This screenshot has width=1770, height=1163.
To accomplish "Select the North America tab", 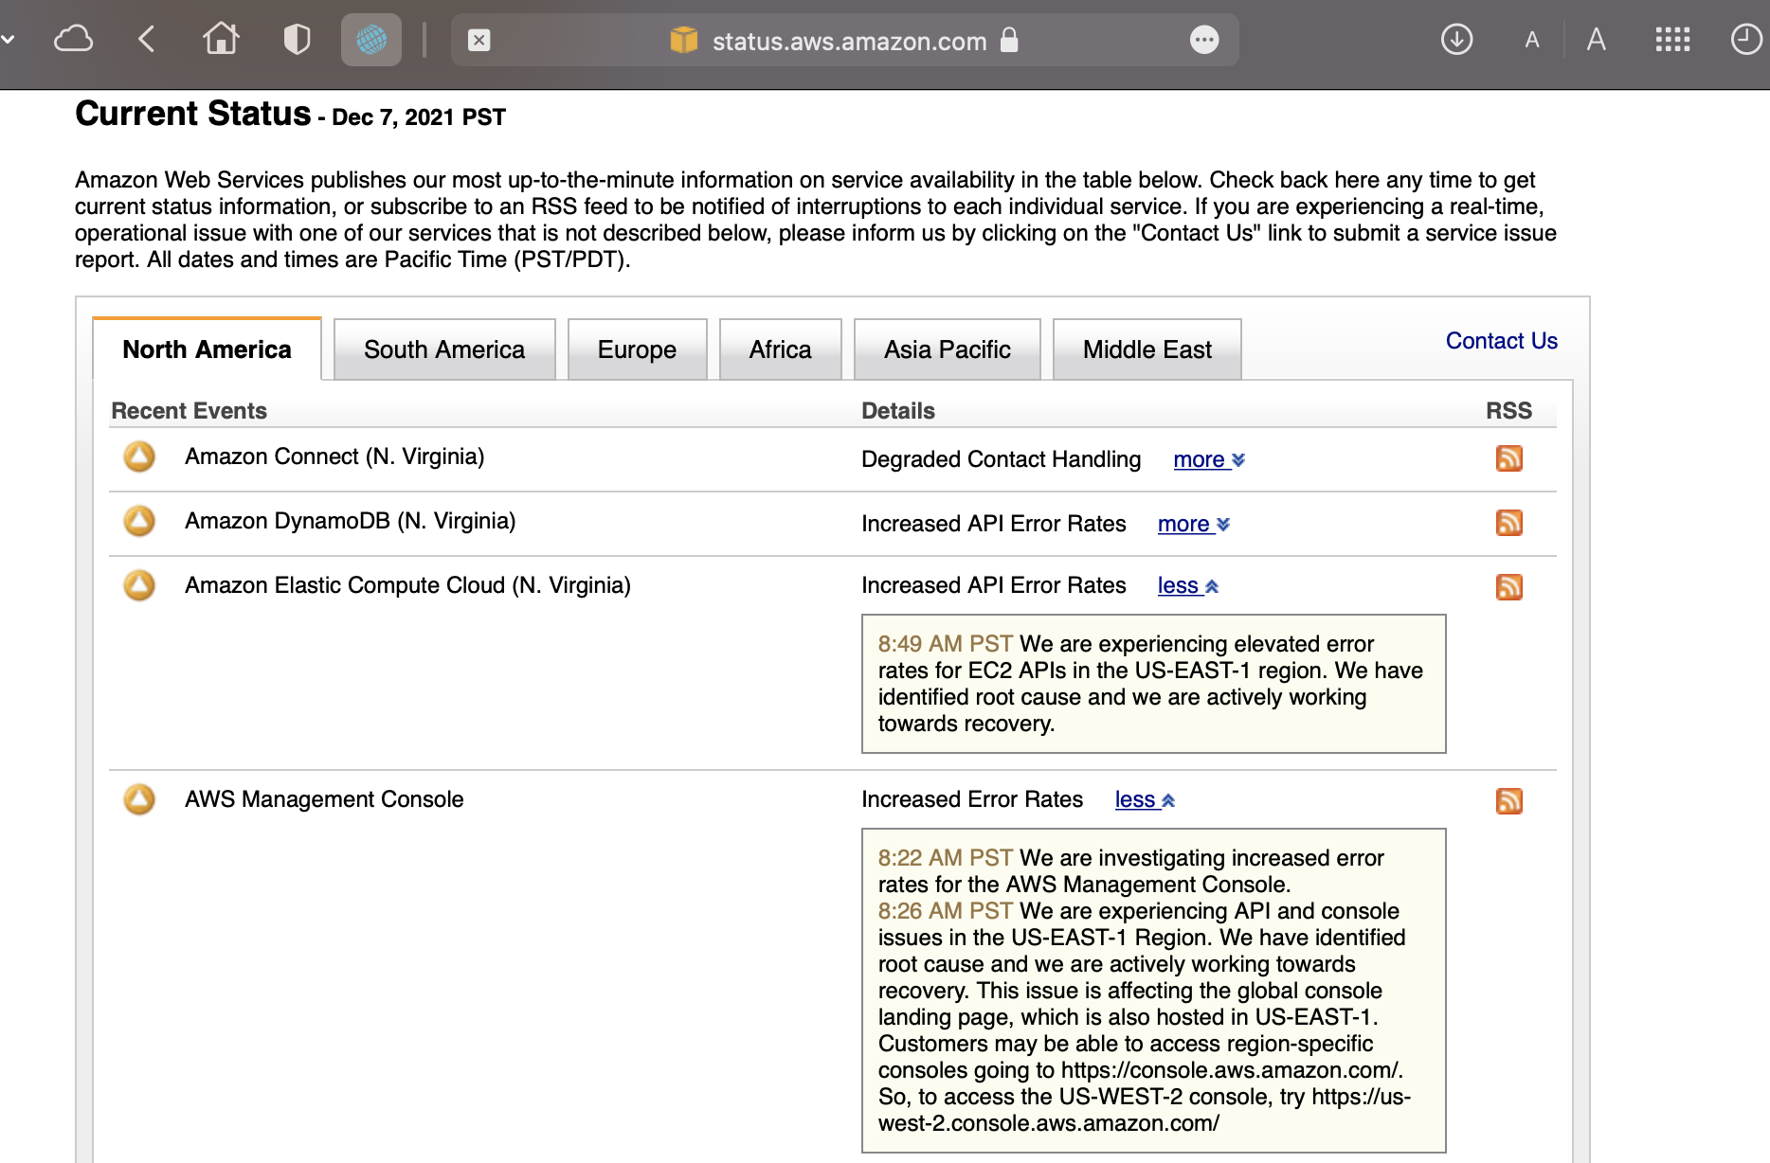I will (207, 349).
